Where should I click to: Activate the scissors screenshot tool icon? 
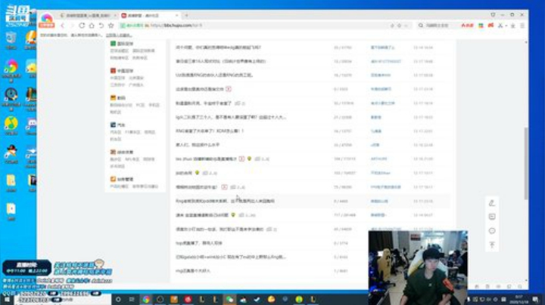(500, 26)
